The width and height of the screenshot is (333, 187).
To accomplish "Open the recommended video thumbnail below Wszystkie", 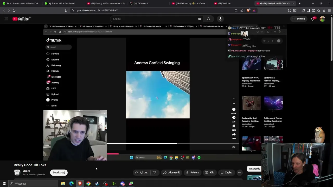I will 254,178.
